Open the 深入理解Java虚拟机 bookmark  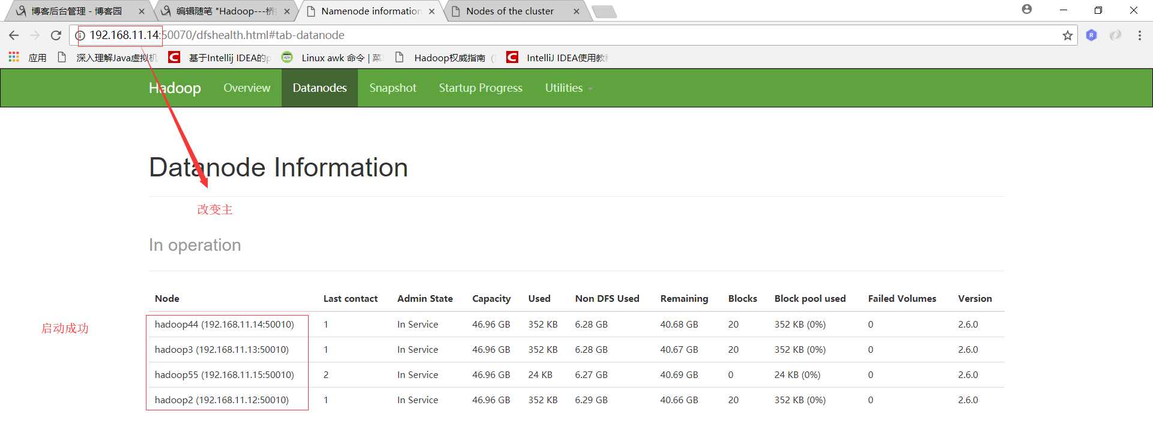click(107, 58)
